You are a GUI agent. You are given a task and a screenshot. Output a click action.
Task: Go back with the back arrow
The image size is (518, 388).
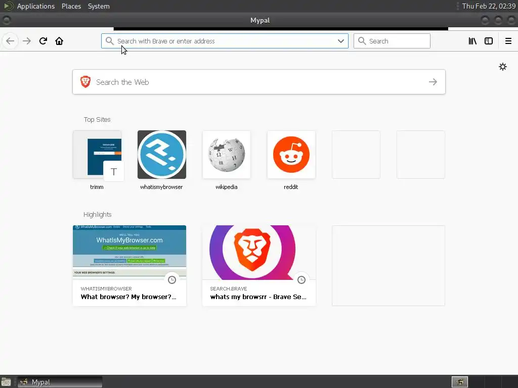point(10,41)
